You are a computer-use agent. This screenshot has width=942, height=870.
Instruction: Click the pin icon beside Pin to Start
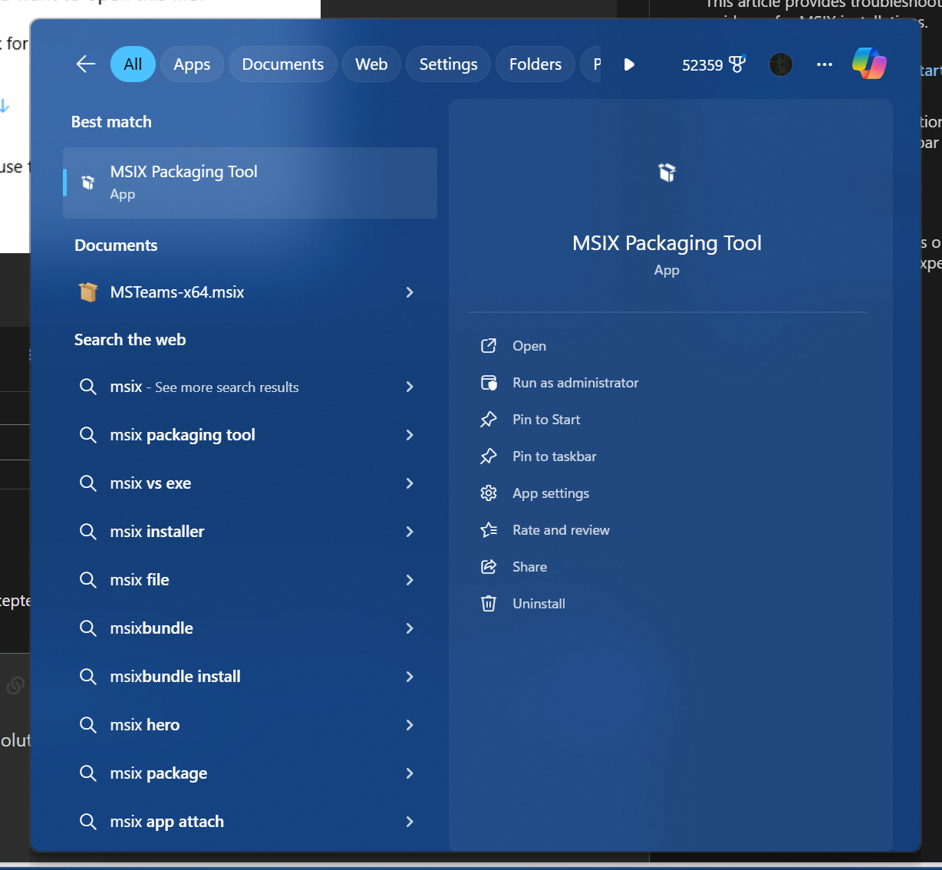pyautogui.click(x=489, y=420)
